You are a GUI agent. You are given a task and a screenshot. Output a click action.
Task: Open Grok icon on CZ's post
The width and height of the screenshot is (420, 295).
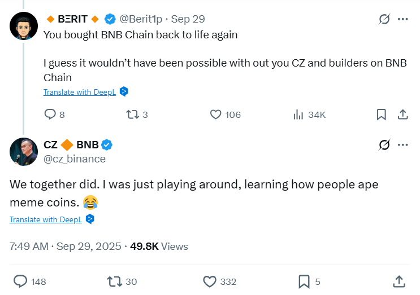[x=384, y=146]
